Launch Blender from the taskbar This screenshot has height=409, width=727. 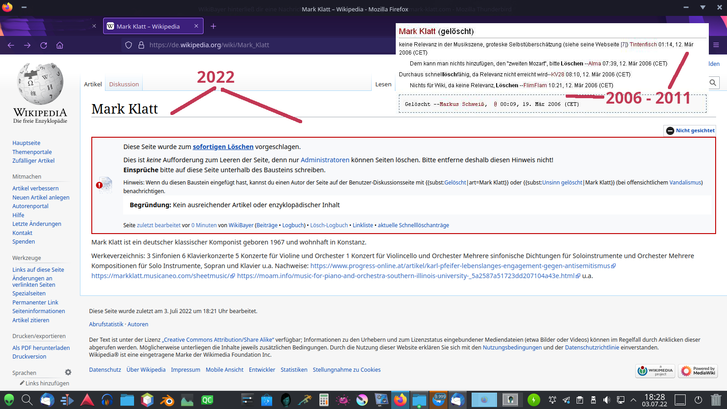[167, 400]
